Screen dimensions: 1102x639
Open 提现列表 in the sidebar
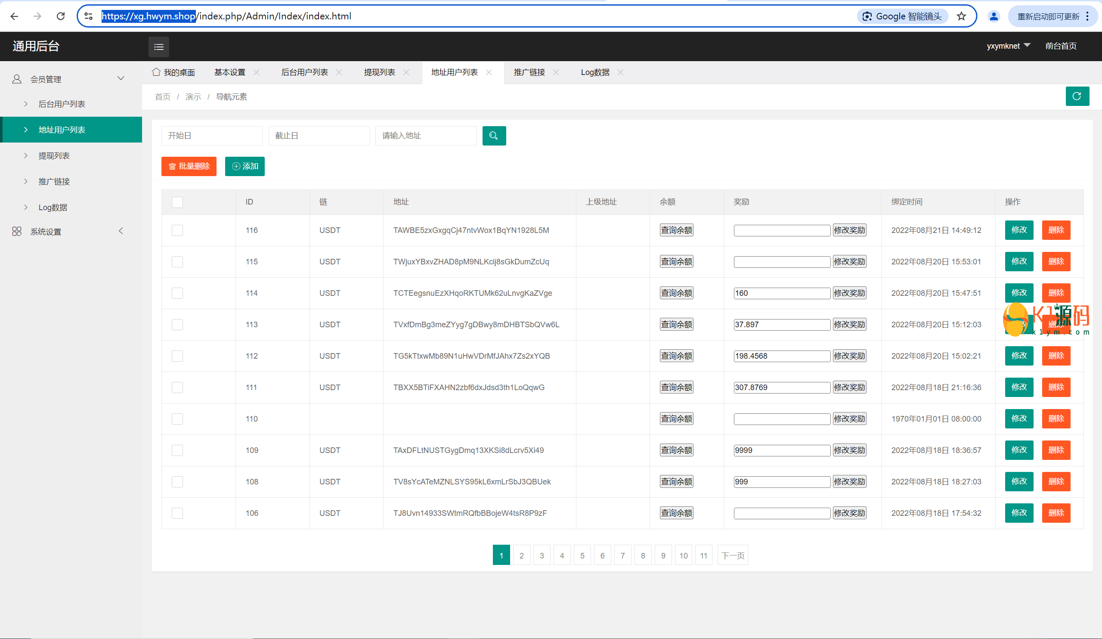tap(54, 156)
